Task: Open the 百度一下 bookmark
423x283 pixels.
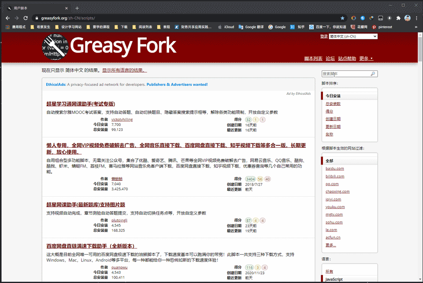Action: [327, 27]
